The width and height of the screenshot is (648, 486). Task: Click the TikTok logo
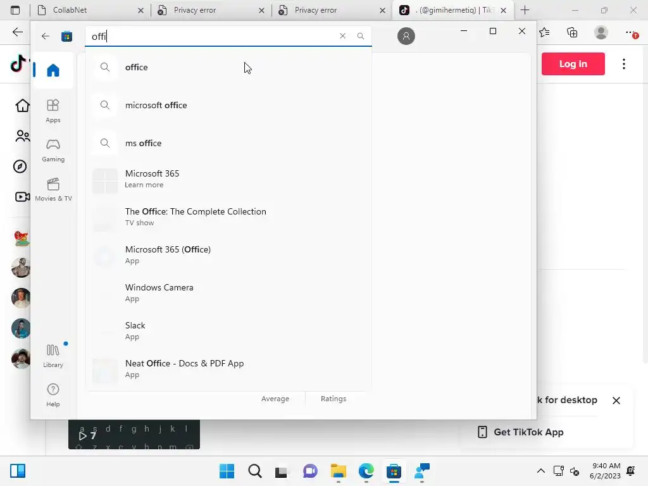pos(18,64)
